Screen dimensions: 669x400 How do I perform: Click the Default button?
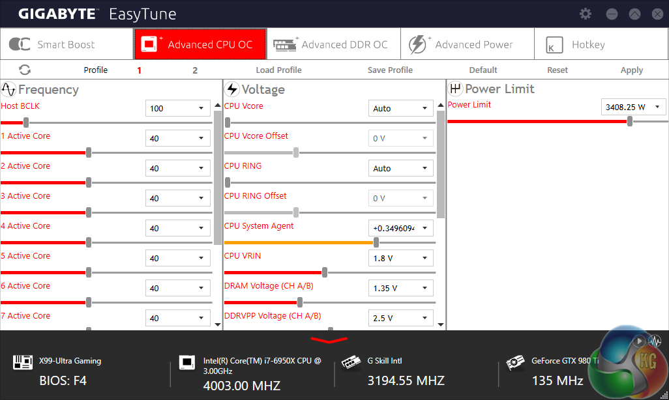coord(483,70)
